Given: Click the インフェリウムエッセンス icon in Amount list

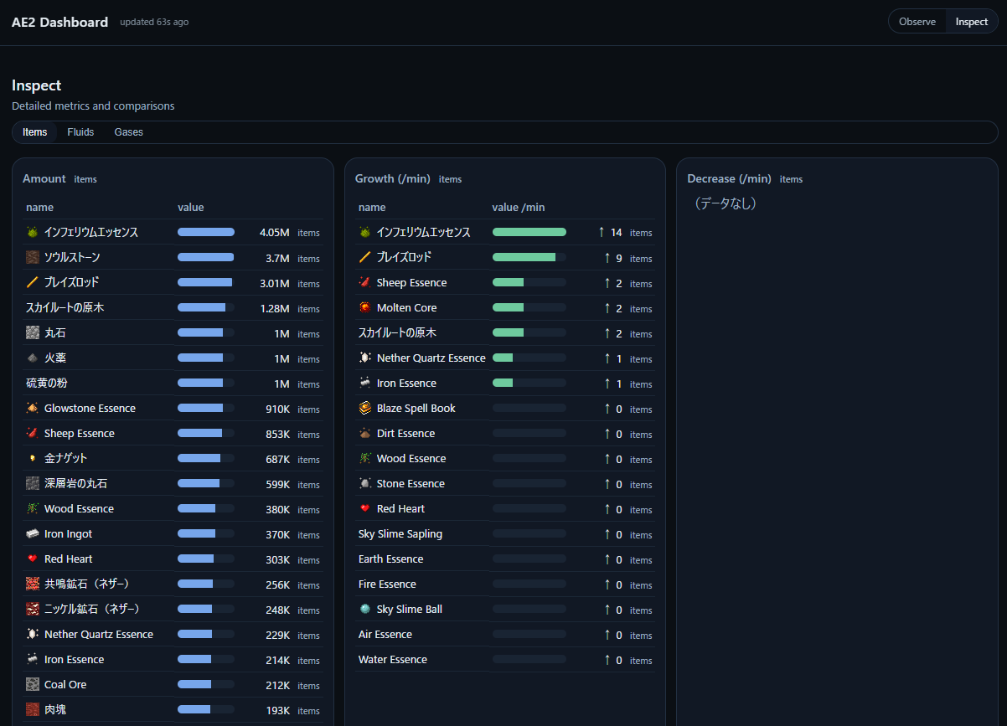Looking at the screenshot, I should coord(33,232).
